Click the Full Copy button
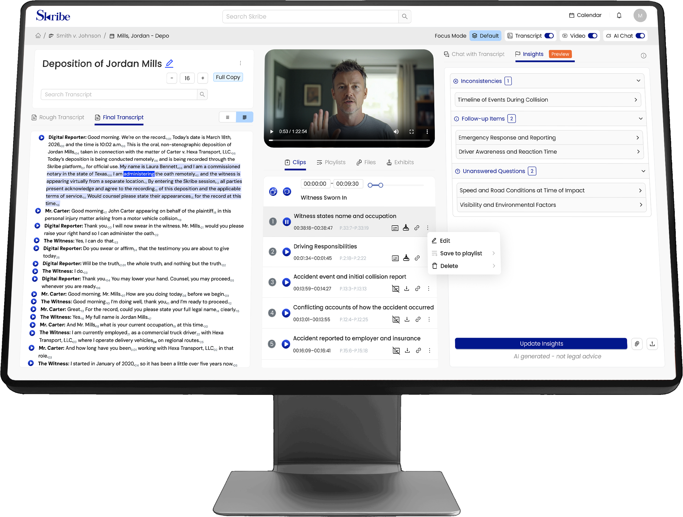This screenshot has width=683, height=517. (228, 77)
